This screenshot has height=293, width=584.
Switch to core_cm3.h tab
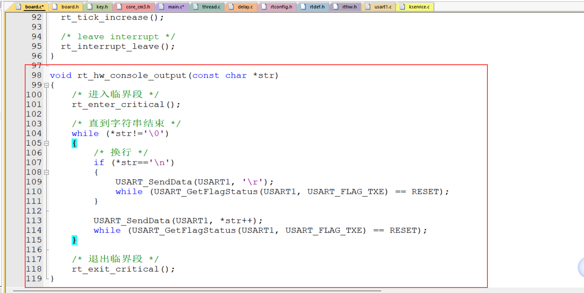coord(134,7)
